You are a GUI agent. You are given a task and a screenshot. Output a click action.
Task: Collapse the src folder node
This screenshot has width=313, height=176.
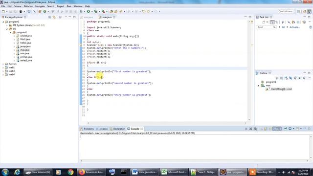coord(7,29)
